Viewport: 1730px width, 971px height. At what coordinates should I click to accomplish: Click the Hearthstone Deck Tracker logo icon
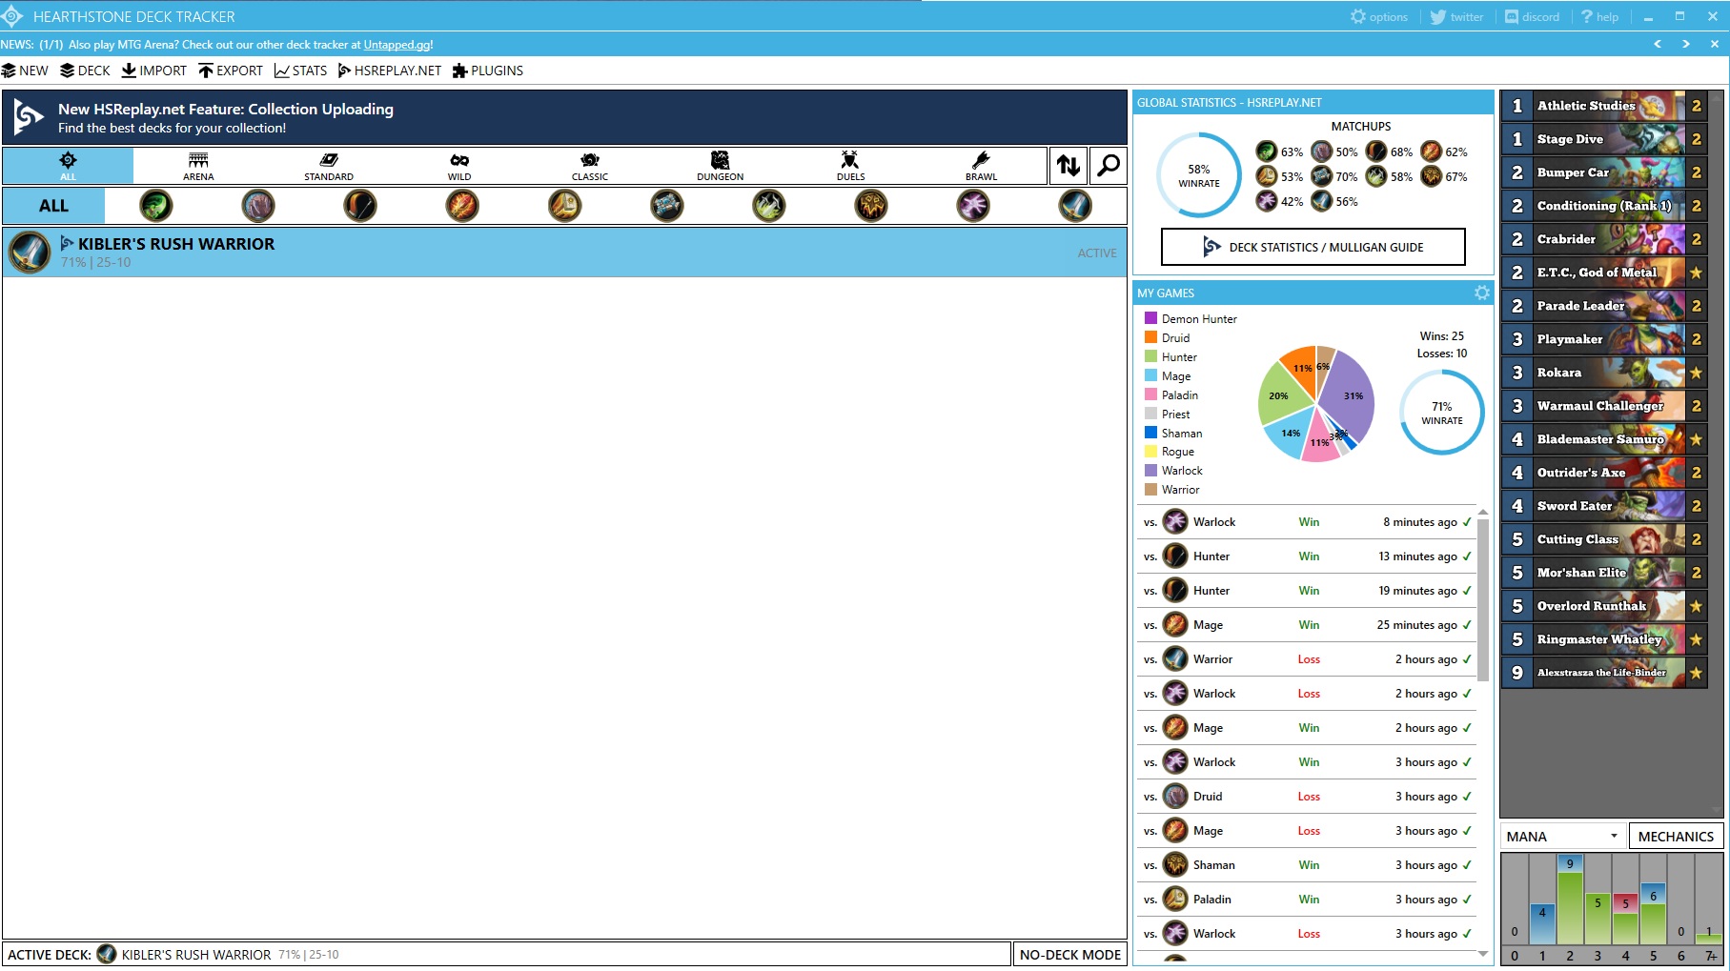click(x=11, y=16)
